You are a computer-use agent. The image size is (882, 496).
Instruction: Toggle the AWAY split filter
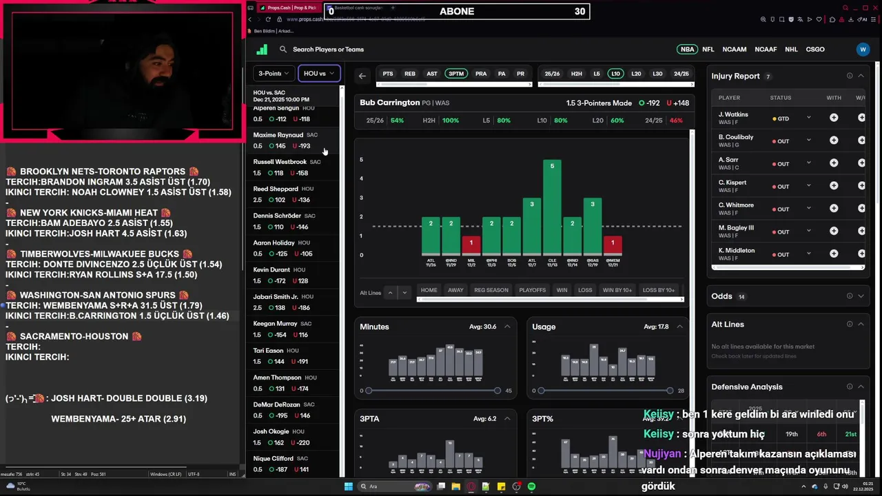pyautogui.click(x=455, y=290)
